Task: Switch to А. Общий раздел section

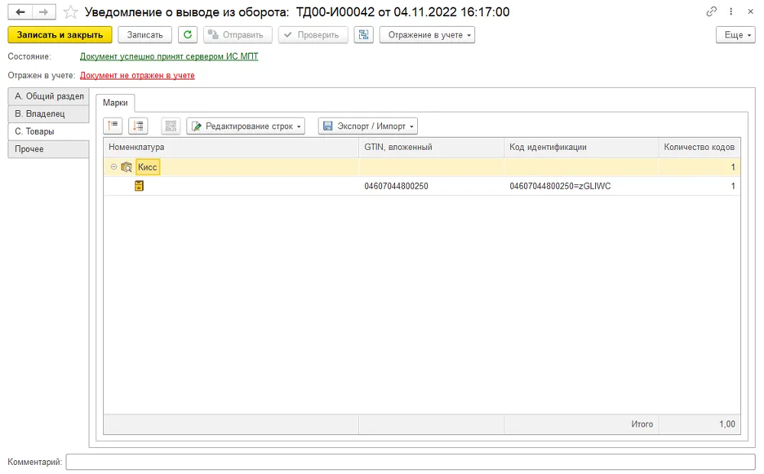Action: tap(49, 96)
